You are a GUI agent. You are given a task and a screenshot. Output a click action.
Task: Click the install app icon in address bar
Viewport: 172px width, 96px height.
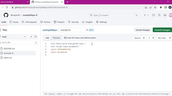(x=146, y=7)
